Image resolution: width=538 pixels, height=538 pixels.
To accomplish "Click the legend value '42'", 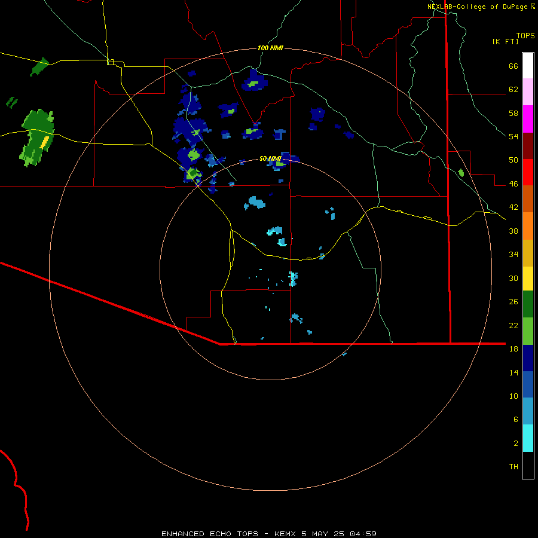I will click(513, 207).
